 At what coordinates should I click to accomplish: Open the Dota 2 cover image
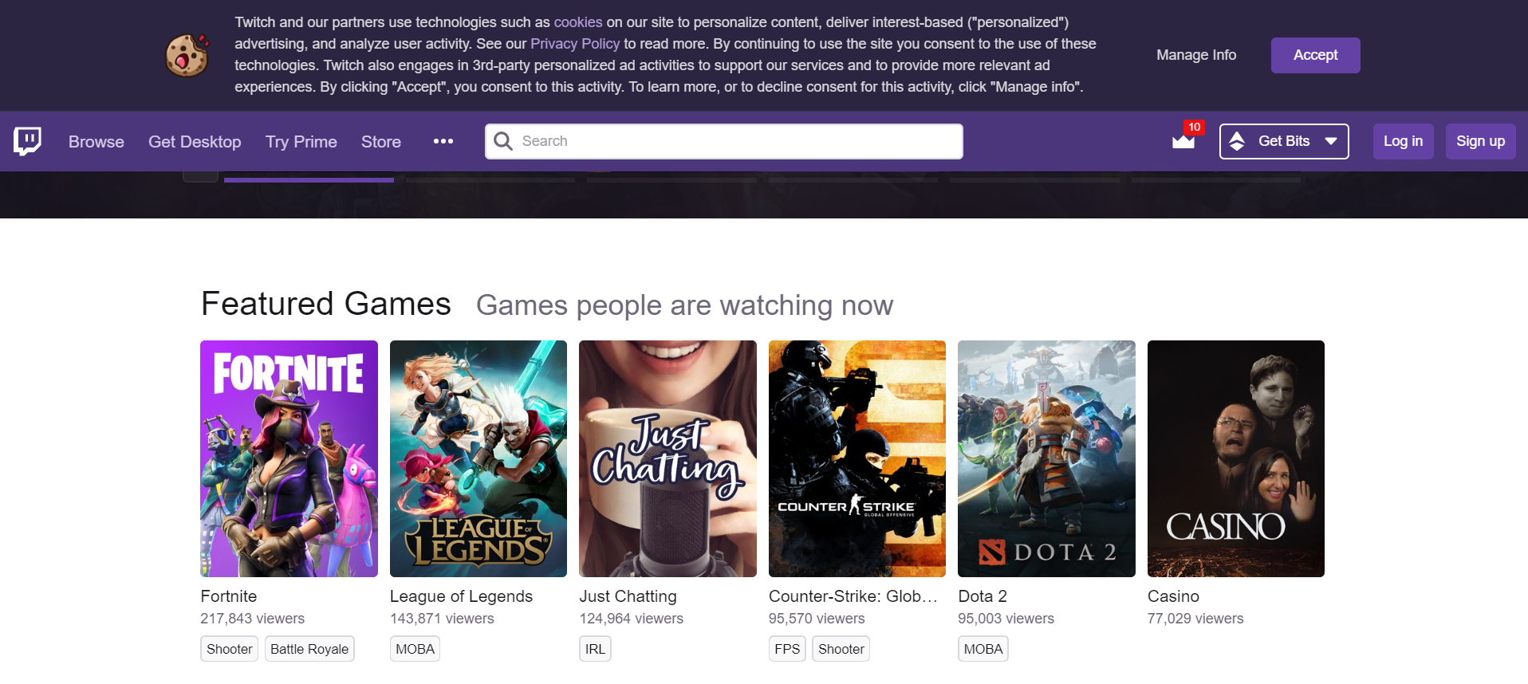[1046, 458]
